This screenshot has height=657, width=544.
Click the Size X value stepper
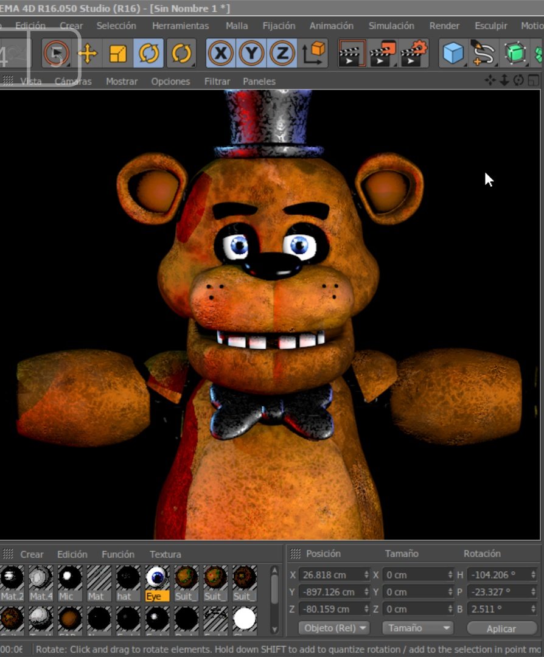pos(450,575)
